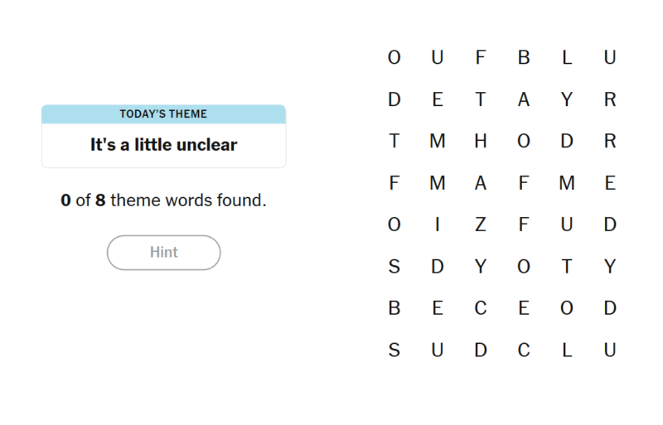663x425 pixels.
Task: Choose letter C in the bottom row
Action: pos(524,350)
